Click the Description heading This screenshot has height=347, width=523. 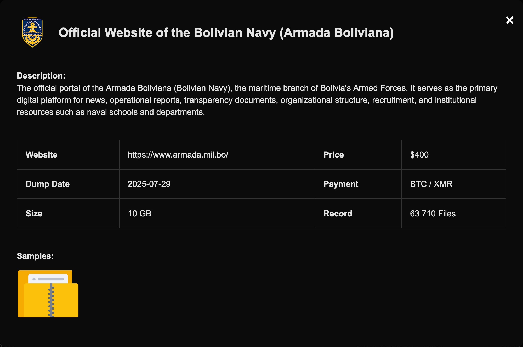pos(41,76)
